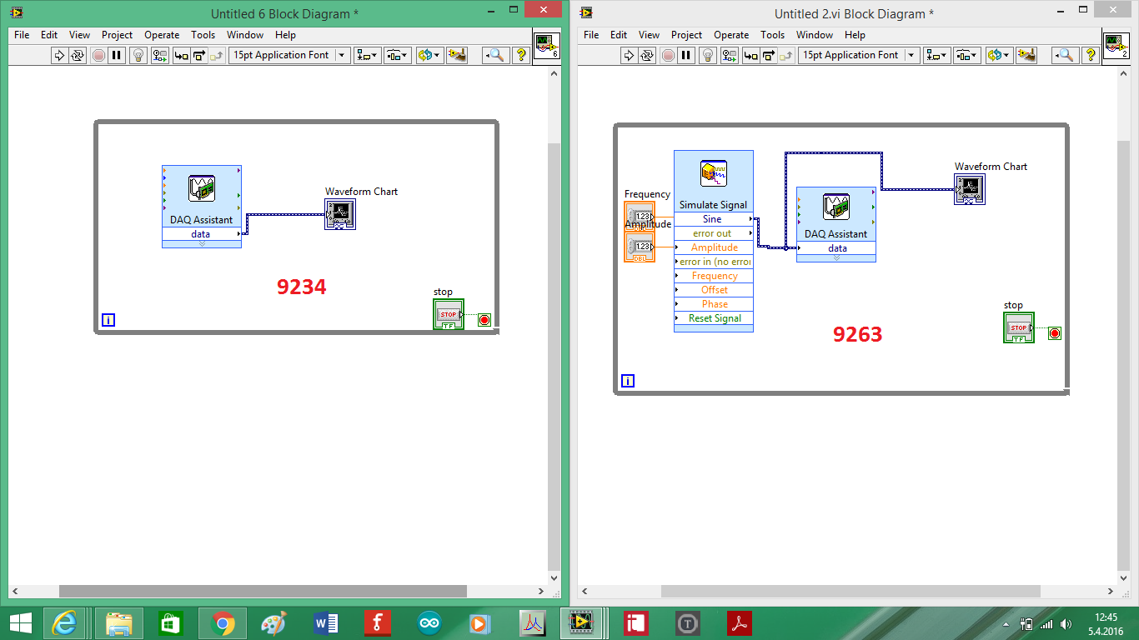This screenshot has height=640, width=1139.
Task: Expand DAQ Assistant terminals in Untitled 2.vi
Action: click(x=836, y=258)
